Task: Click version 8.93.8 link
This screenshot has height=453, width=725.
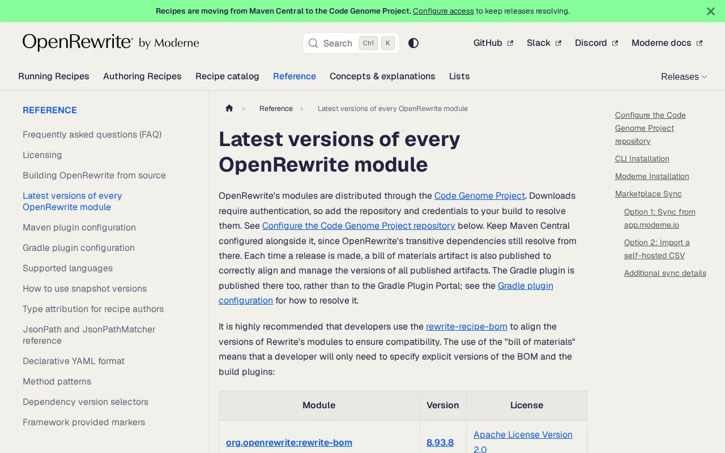Action: (x=440, y=442)
